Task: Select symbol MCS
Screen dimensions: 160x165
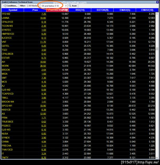Action: point(4,82)
